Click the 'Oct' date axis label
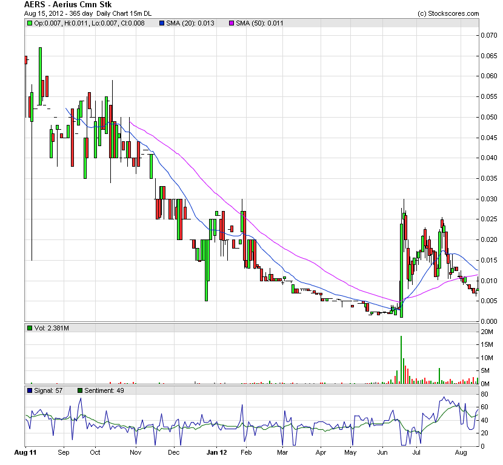 pos(95,452)
